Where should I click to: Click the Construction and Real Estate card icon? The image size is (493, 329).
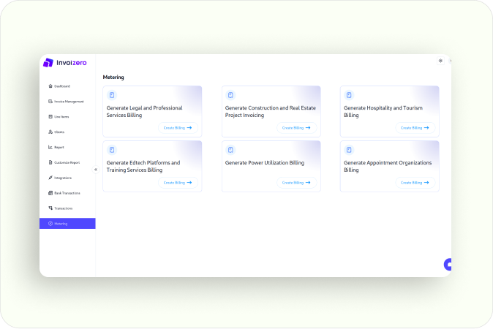coord(230,95)
